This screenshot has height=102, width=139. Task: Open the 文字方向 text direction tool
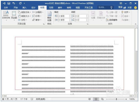pyautogui.click(x=6, y=16)
